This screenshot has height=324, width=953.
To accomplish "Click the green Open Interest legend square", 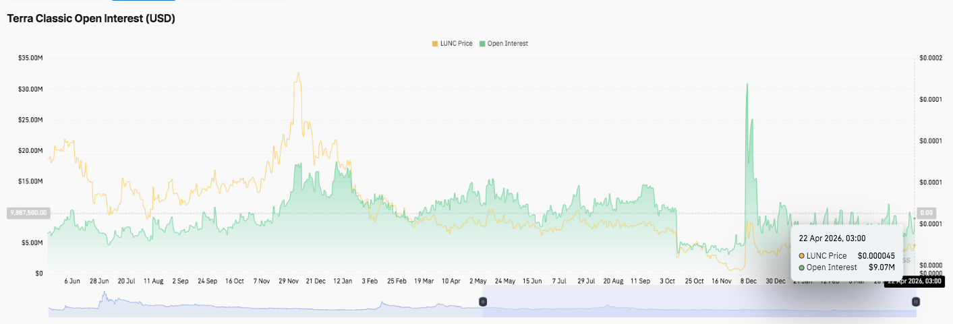I will [482, 43].
